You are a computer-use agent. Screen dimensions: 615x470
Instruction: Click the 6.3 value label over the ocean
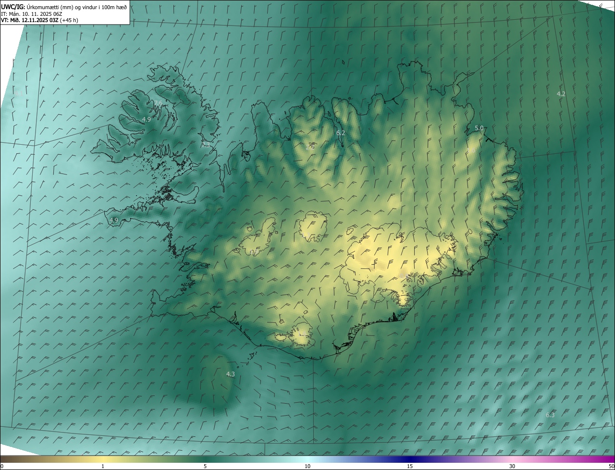click(x=550, y=415)
